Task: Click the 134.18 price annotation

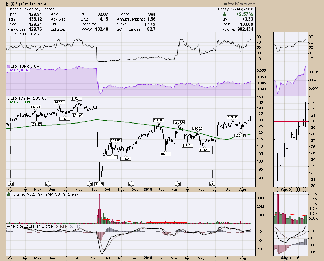Action: click(x=65, y=119)
